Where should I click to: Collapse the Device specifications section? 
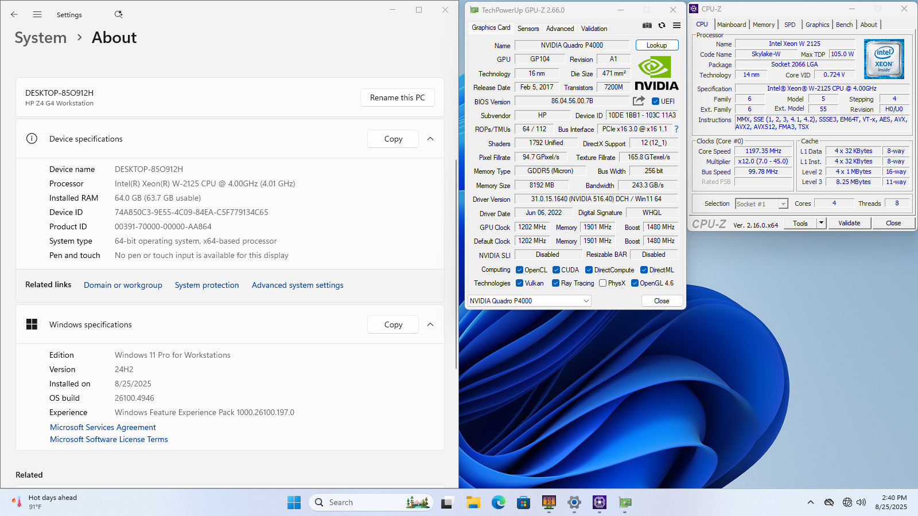coord(430,139)
